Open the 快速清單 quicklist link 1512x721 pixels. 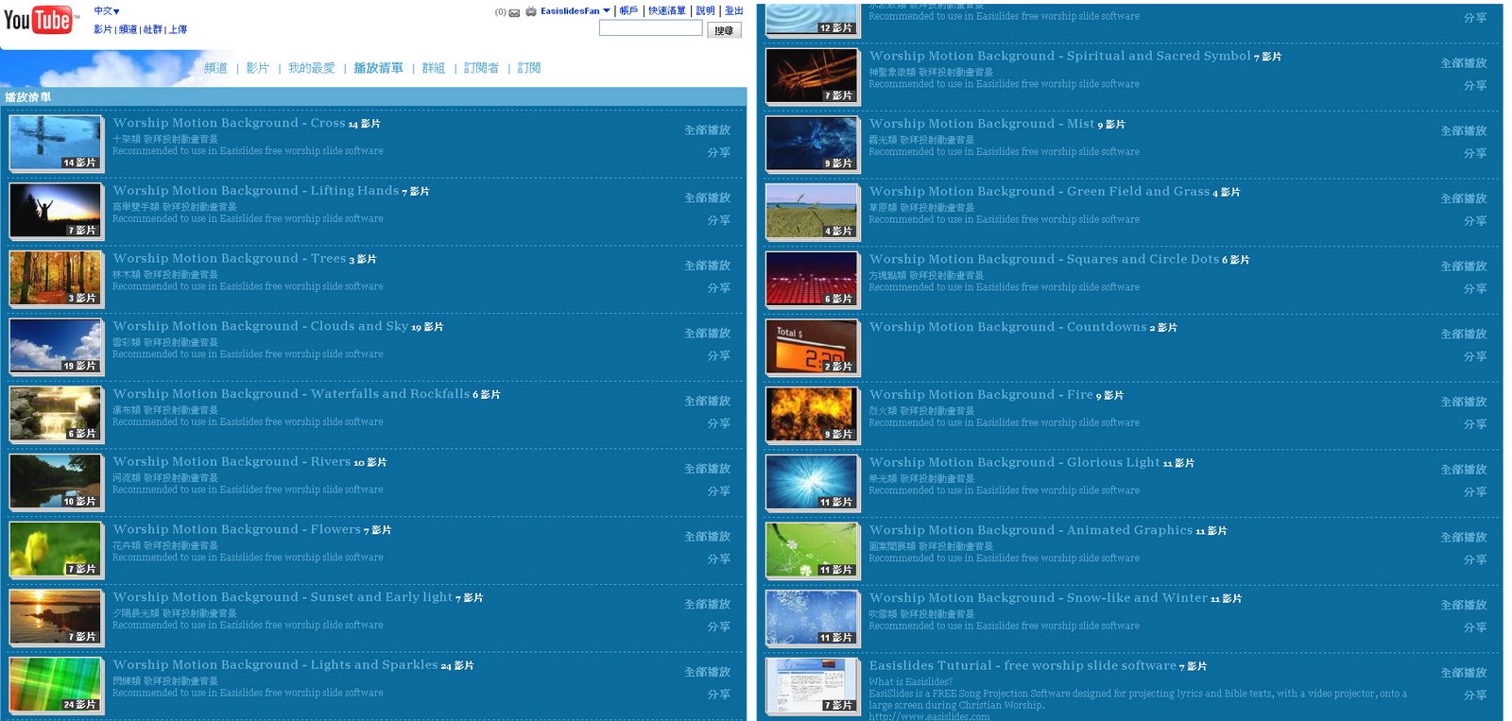click(667, 11)
